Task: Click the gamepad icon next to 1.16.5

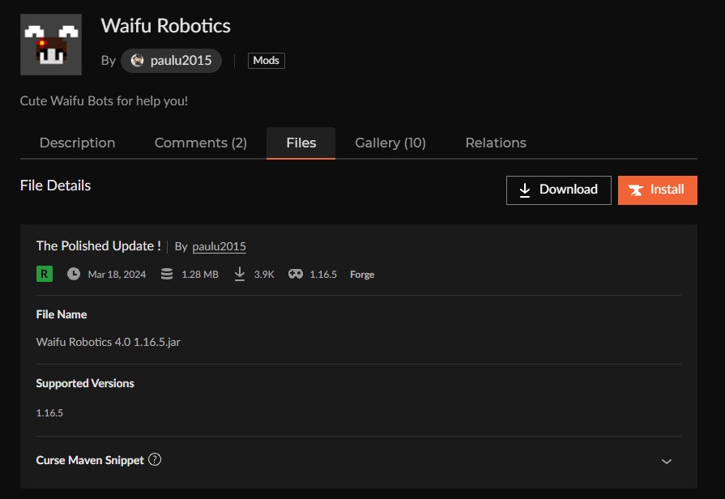Action: click(295, 274)
